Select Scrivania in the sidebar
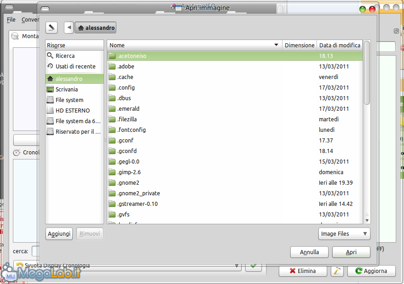 coord(66,89)
